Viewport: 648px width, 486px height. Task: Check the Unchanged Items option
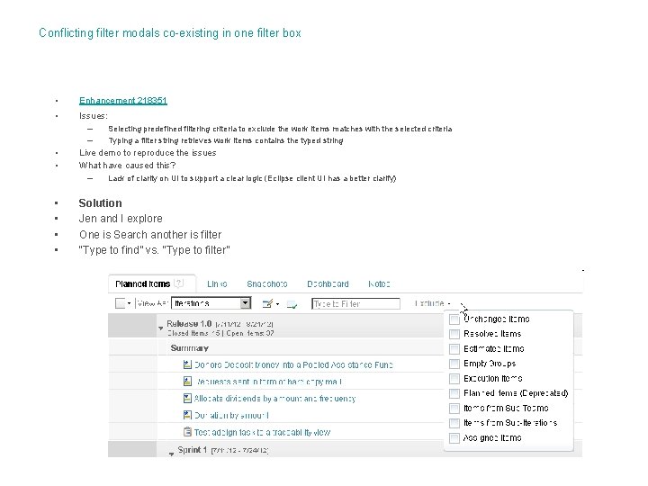coord(454,319)
